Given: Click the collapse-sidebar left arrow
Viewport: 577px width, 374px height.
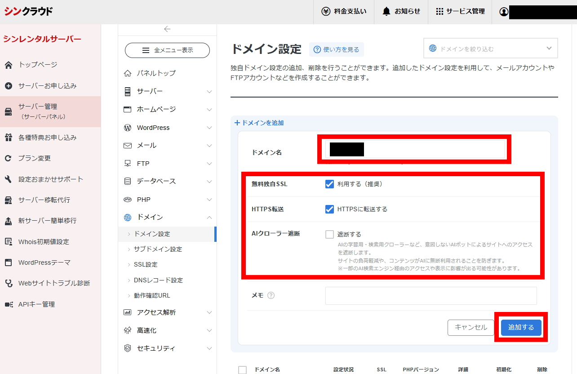Looking at the screenshot, I should [167, 29].
